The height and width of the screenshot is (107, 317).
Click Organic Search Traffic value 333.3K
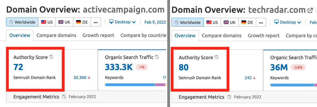[119, 67]
